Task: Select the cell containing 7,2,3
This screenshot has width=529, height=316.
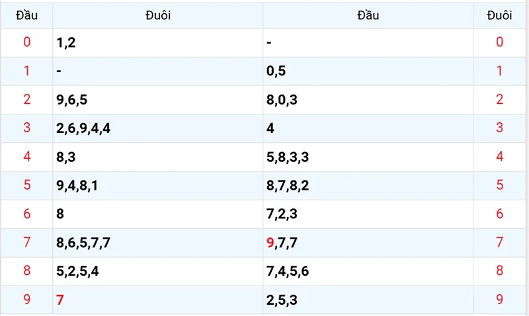Action: click(282, 214)
